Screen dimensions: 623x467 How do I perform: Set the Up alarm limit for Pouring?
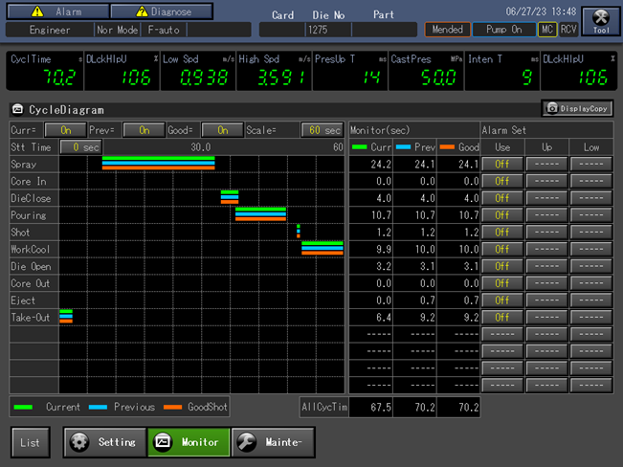pyautogui.click(x=545, y=215)
